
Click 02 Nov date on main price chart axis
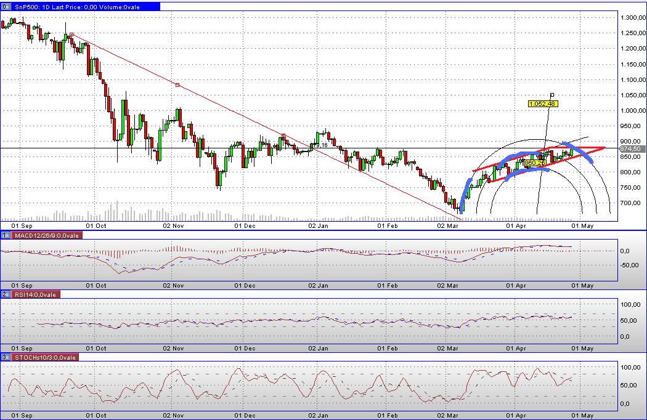click(173, 225)
